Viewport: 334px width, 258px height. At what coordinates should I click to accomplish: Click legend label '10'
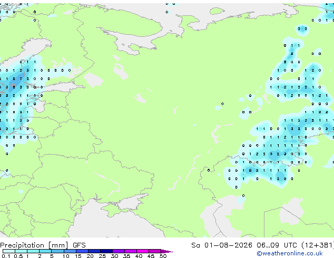[x=66, y=256]
